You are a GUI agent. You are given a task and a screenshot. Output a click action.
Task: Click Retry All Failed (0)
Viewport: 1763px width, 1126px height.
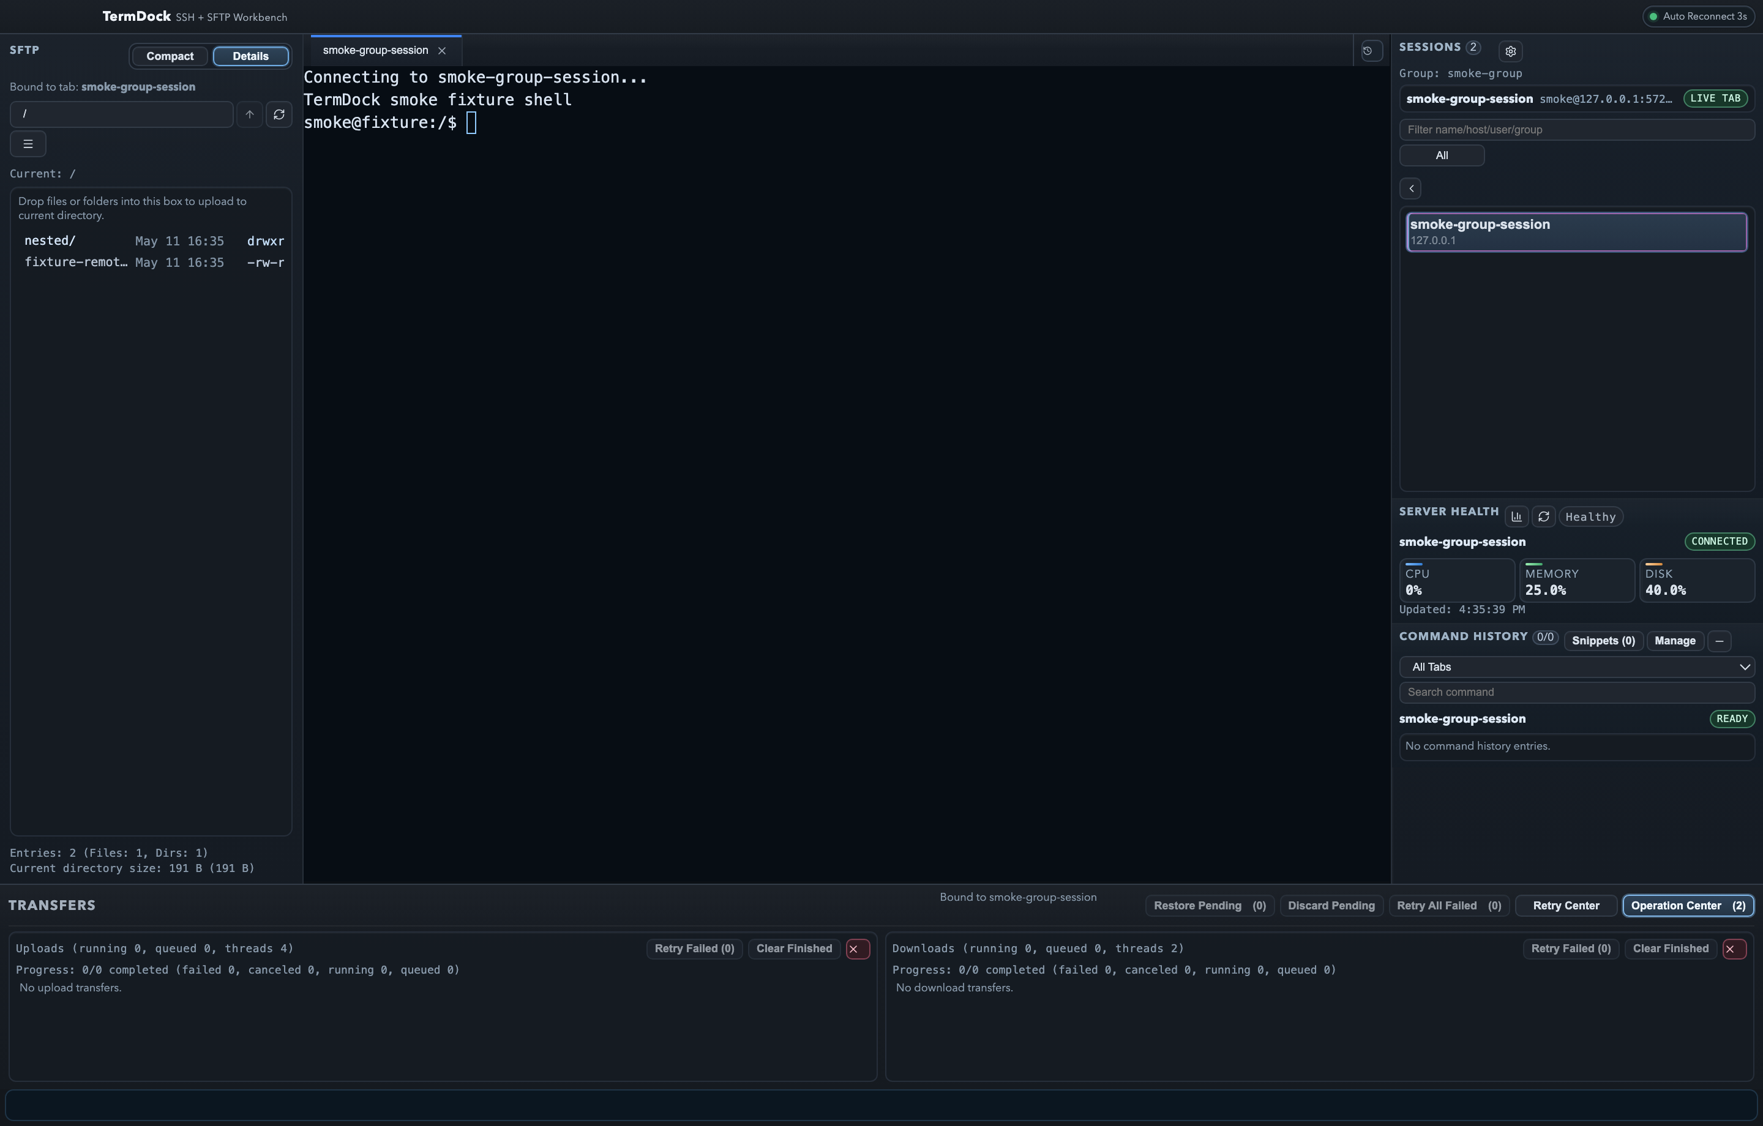(x=1449, y=906)
